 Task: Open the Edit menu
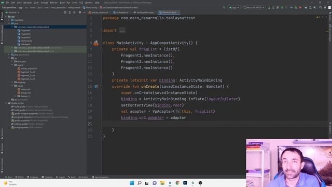[x=13, y=3]
